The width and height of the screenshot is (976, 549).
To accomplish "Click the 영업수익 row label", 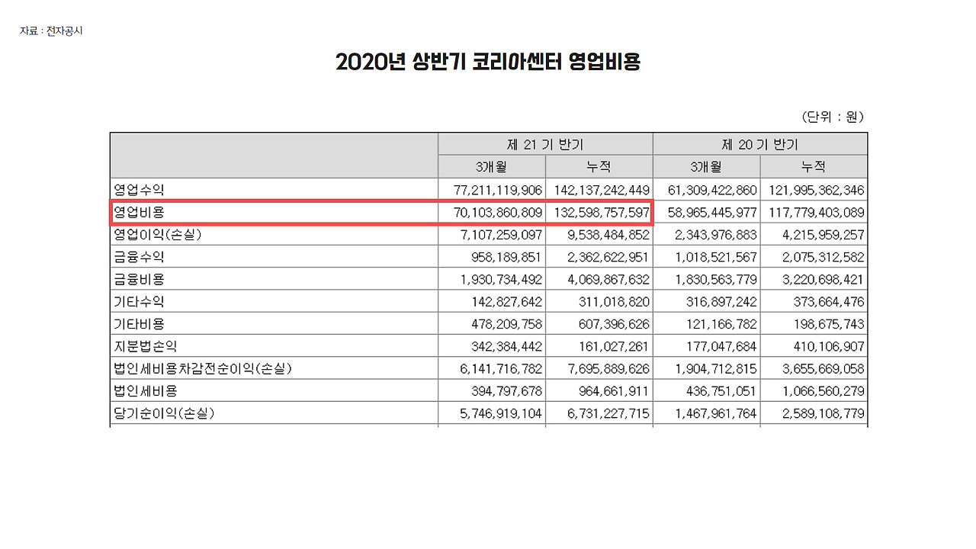I will click(x=139, y=189).
